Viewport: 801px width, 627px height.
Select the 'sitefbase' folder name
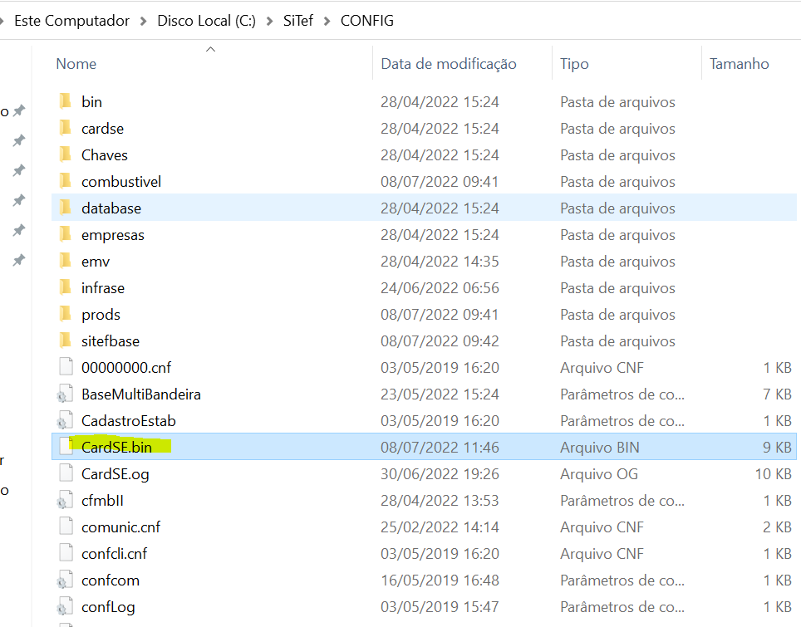tap(111, 341)
